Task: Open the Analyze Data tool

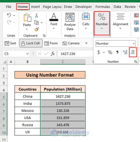Action: click(x=70, y=22)
